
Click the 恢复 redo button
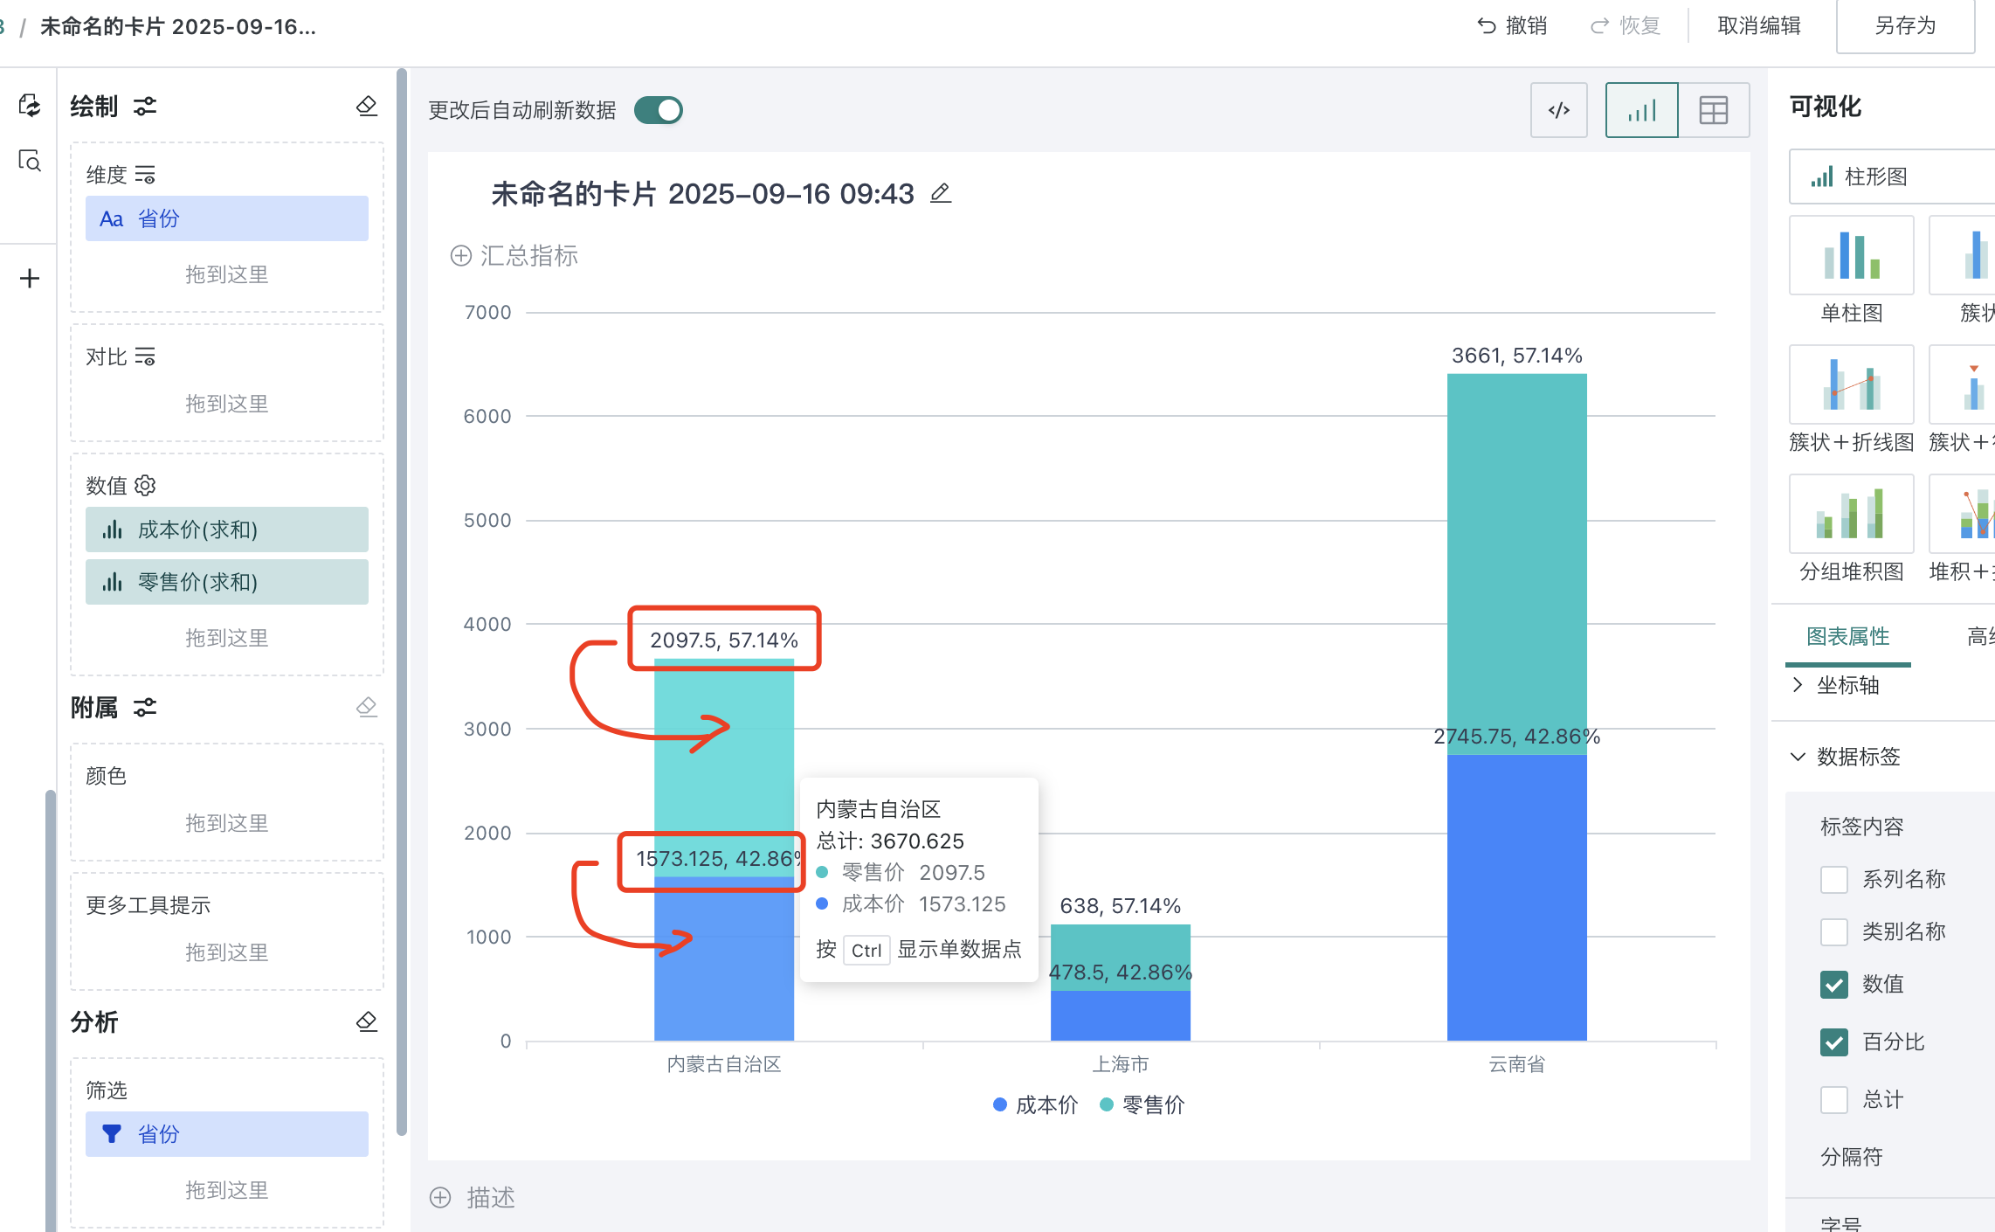pos(1626,26)
